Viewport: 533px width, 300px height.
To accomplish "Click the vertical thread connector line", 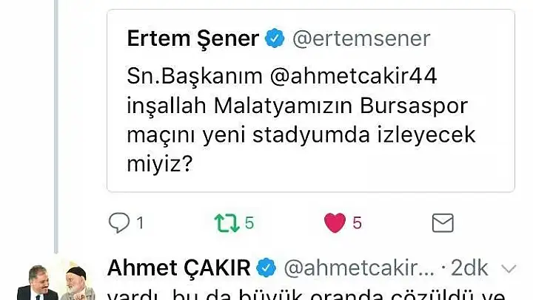I will [x=56, y=126].
